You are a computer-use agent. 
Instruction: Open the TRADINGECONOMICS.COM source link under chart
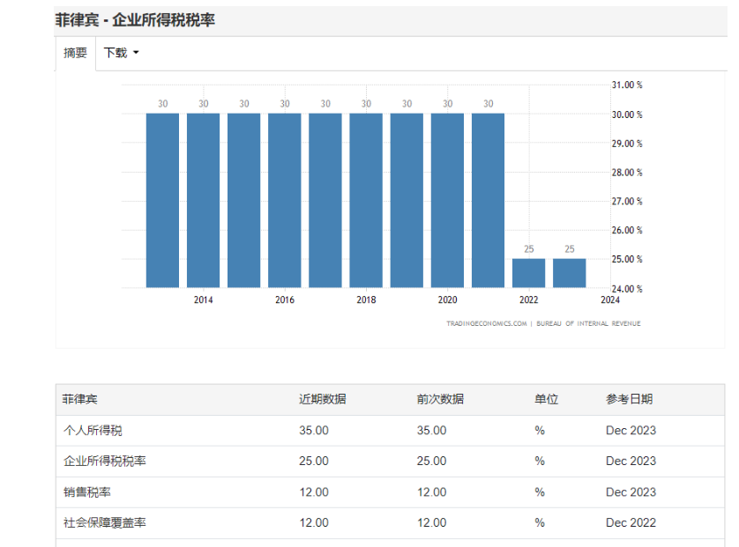(487, 323)
